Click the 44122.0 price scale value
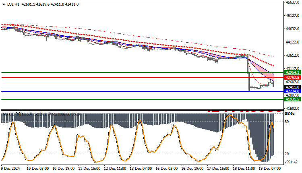This screenshot has width=302, height=173. coord(292,42)
